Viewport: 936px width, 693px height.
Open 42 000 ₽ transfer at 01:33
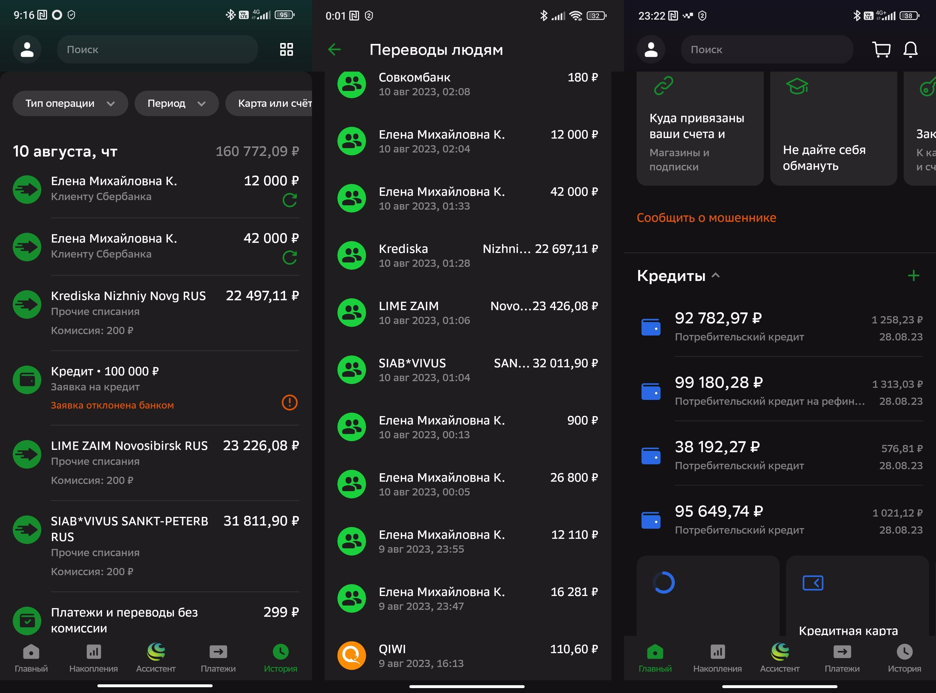coord(468,198)
